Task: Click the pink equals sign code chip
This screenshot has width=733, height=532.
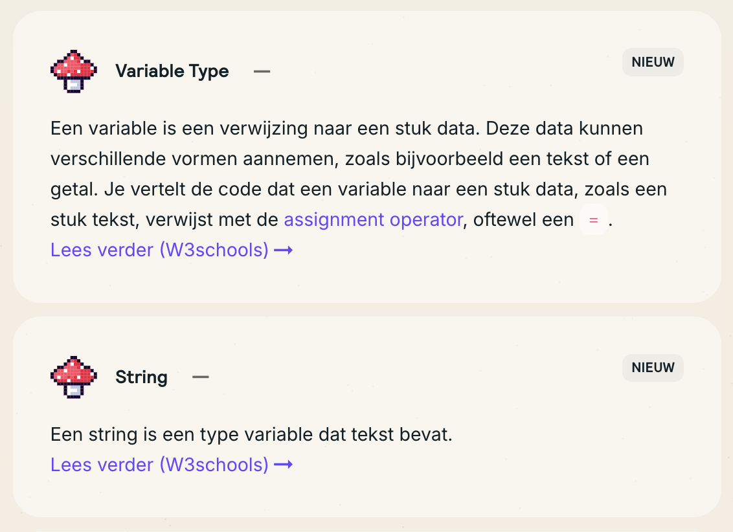Action: pyautogui.click(x=593, y=221)
